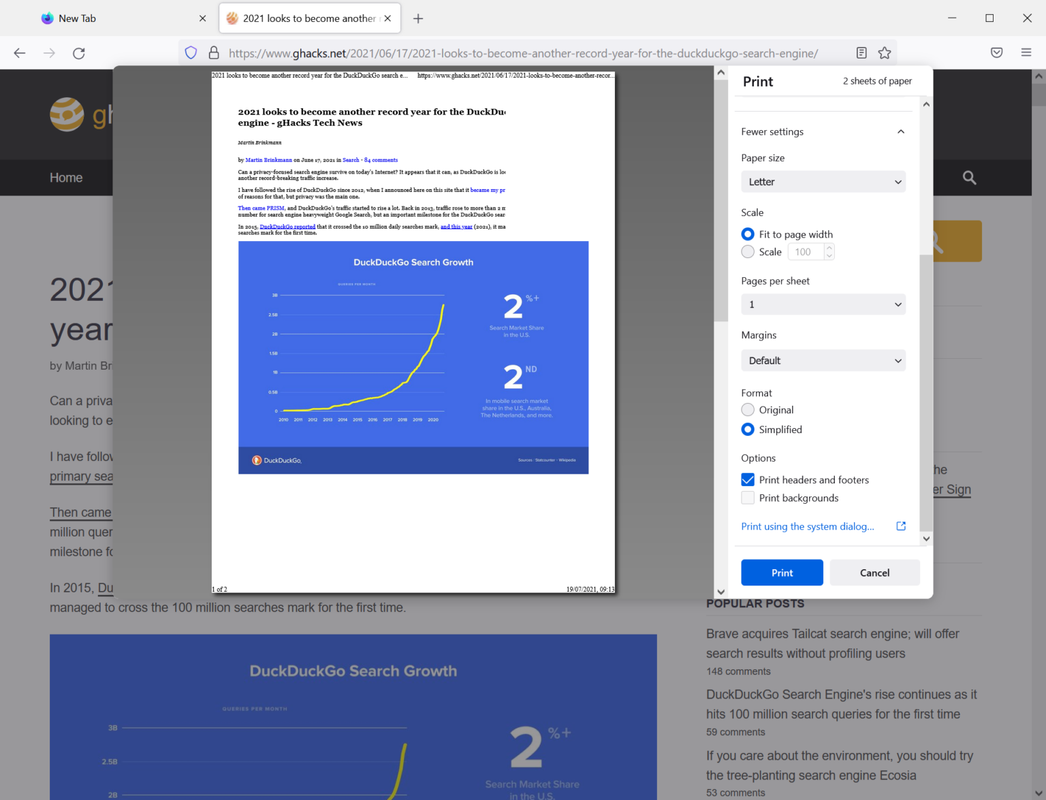Bookmark this page via the star icon

pyautogui.click(x=884, y=52)
